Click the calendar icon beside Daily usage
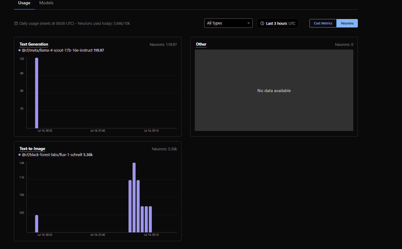 [x=16, y=23]
